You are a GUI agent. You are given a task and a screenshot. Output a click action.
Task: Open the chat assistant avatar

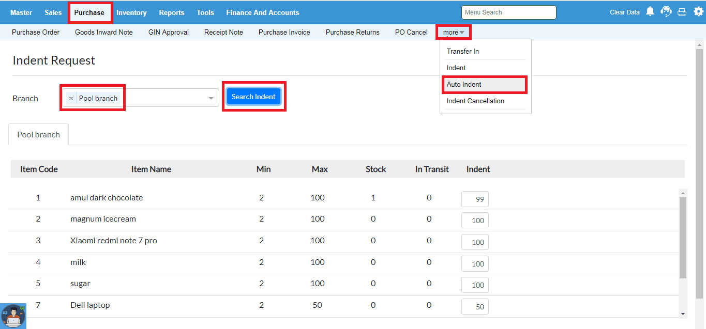click(13, 316)
